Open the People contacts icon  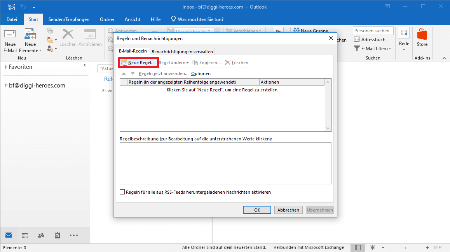(x=41, y=235)
